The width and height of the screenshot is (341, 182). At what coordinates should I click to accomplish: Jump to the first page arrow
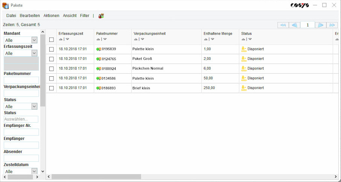(x=283, y=25)
